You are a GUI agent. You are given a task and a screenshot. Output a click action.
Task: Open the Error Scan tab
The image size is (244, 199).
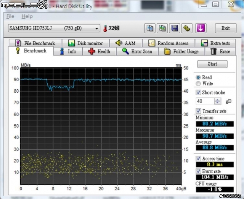click(x=137, y=51)
